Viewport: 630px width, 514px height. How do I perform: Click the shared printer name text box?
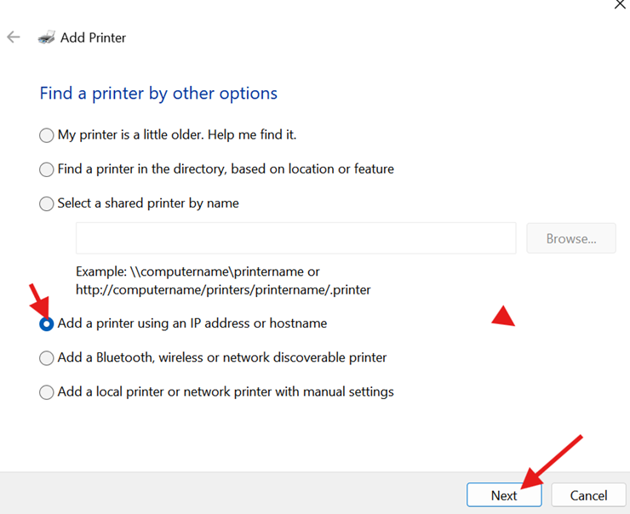[x=295, y=238]
